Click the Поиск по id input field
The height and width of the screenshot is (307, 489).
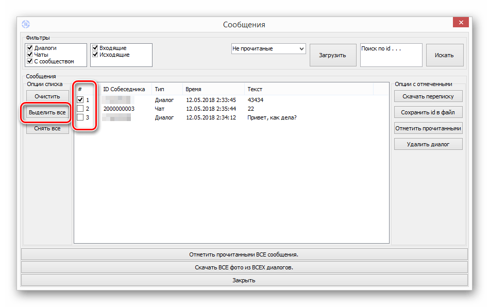(391, 55)
